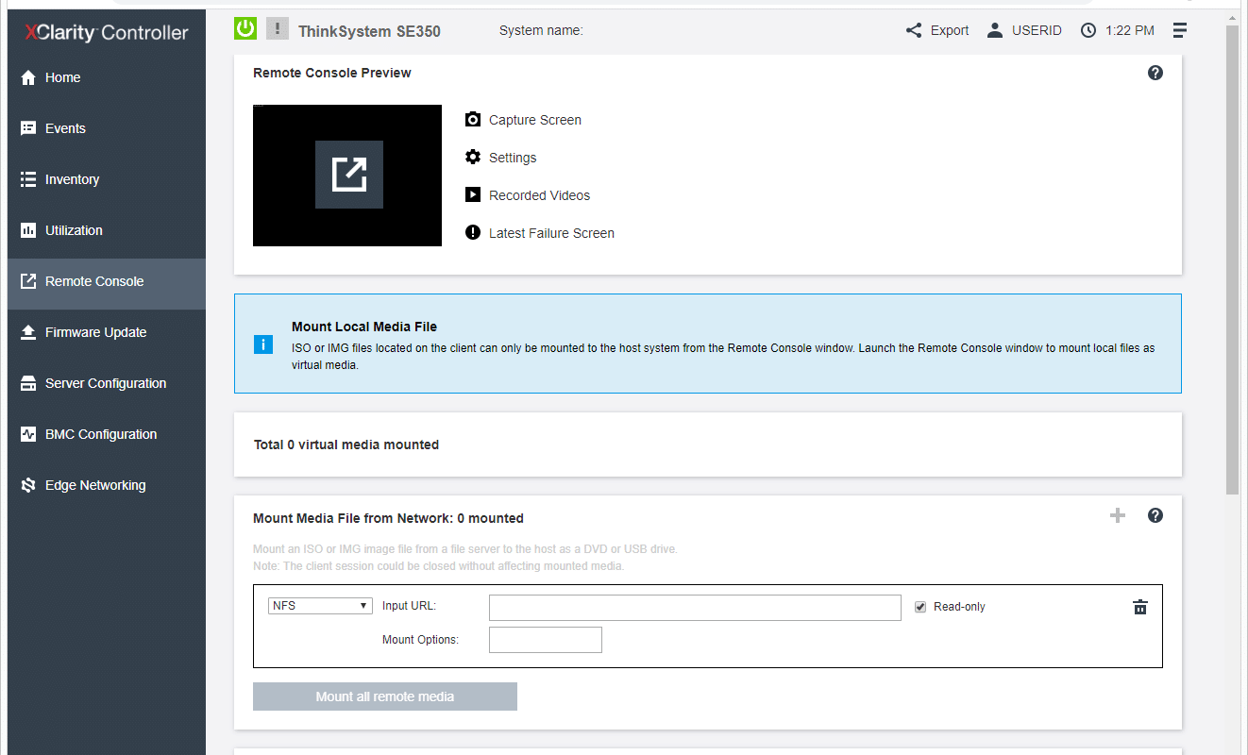Viewport: 1248px width, 755px height.
Task: Select Inventory in the sidebar
Action: [72, 179]
